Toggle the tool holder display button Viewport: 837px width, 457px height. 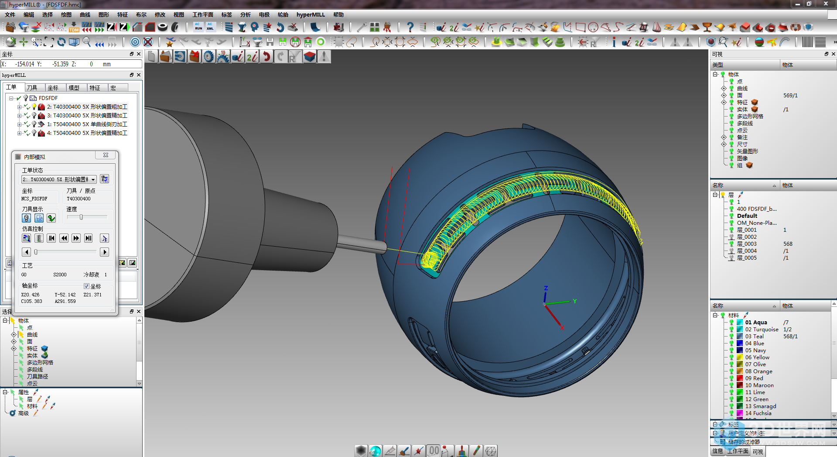(x=39, y=218)
